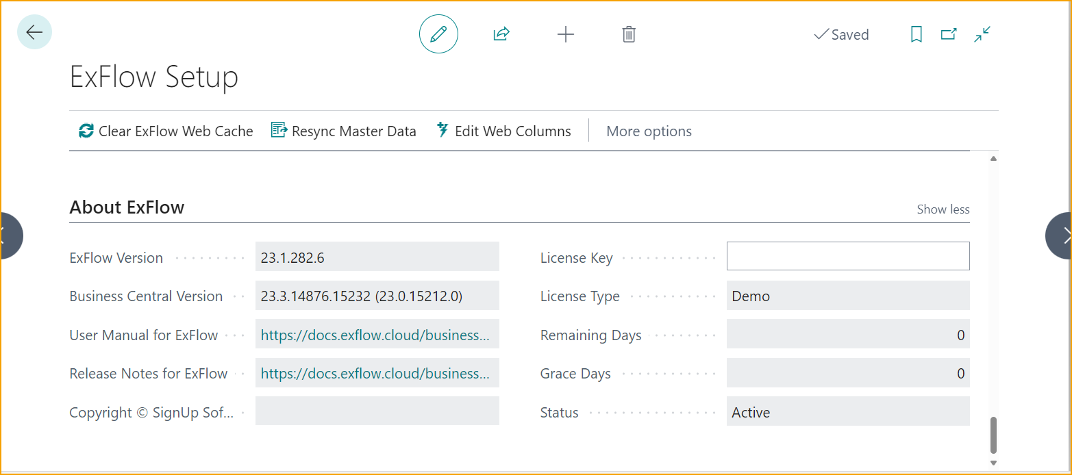Click the back arrow button
Screen dimensions: 1072x475
coord(34,32)
